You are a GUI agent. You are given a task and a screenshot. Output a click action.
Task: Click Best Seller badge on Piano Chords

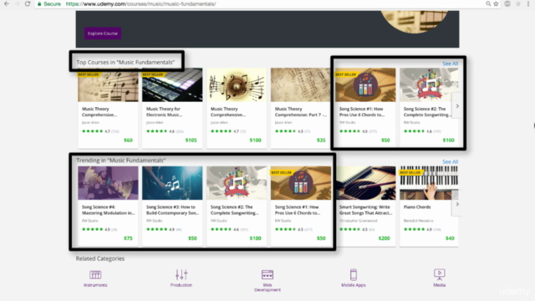click(x=410, y=172)
